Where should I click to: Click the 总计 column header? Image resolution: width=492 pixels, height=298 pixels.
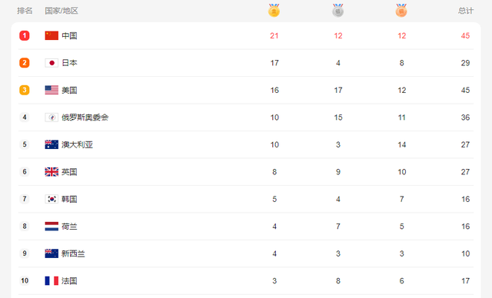pyautogui.click(x=466, y=11)
